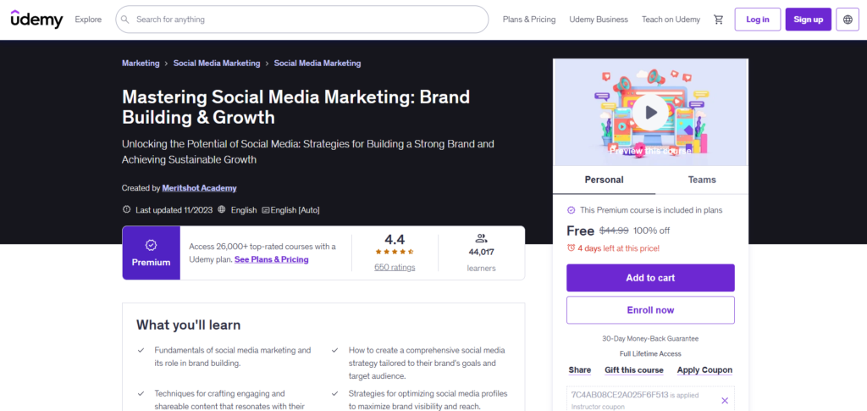
Task: Click the 100% off text
Action: click(651, 230)
